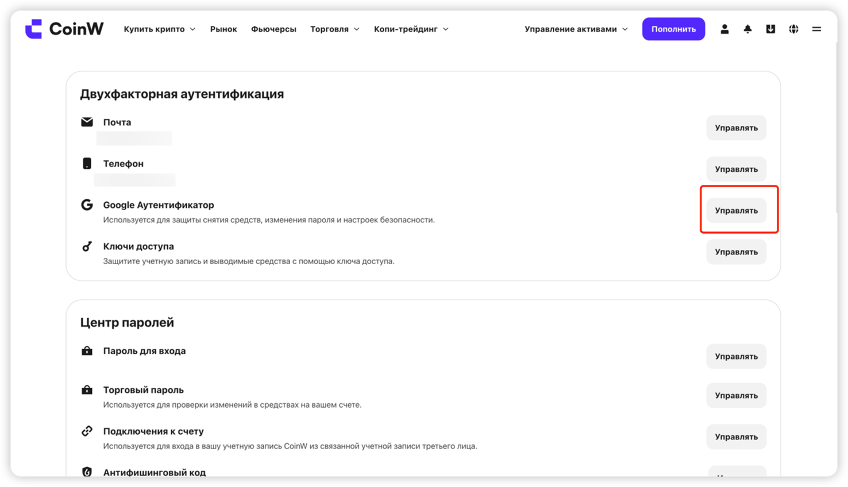Click the Центр паролей heading
The height and width of the screenshot is (487, 848).
point(127,322)
